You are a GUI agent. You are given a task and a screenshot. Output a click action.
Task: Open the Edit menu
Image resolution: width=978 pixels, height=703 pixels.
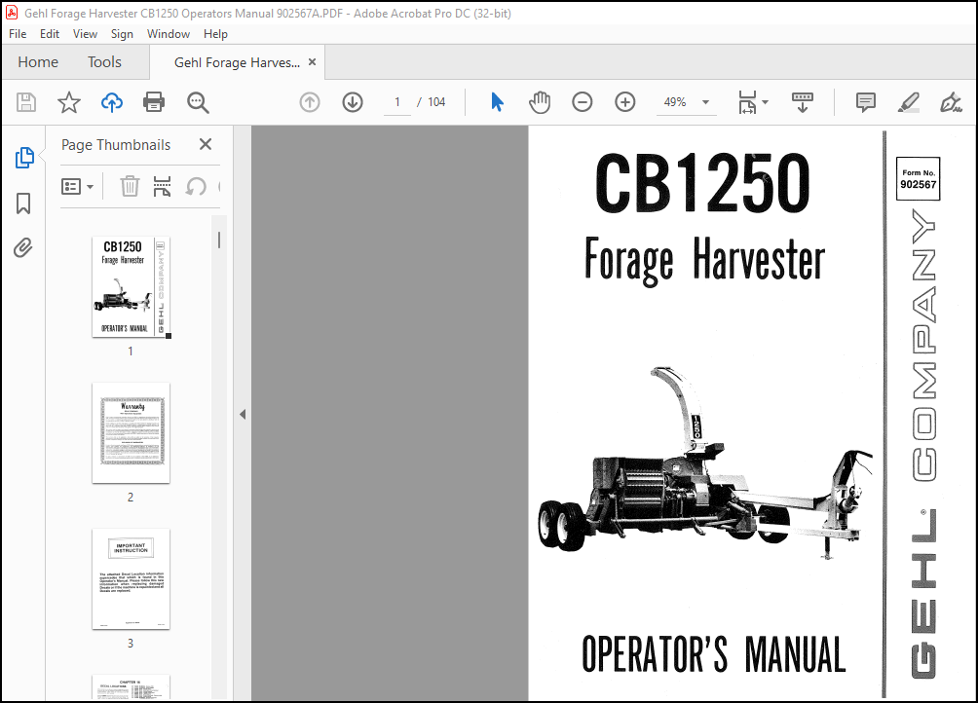pos(50,34)
